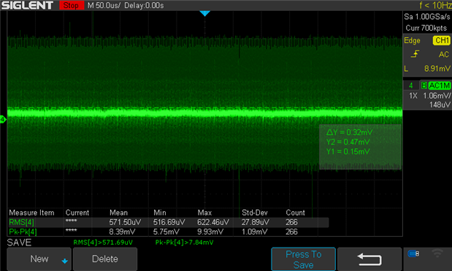Viewport: 452px width, 271px height.
Task: Click the USB storage status icon
Action: point(413,253)
